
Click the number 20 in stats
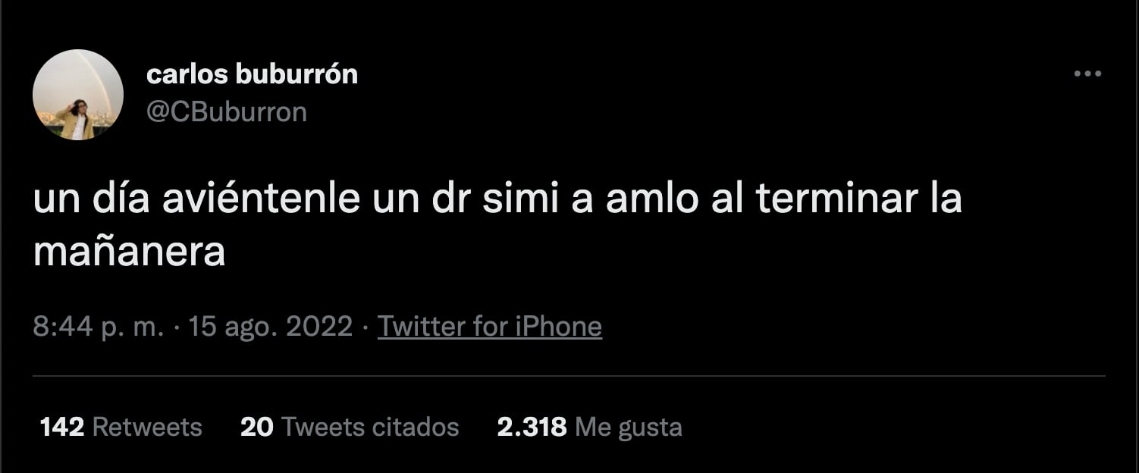click(x=256, y=428)
